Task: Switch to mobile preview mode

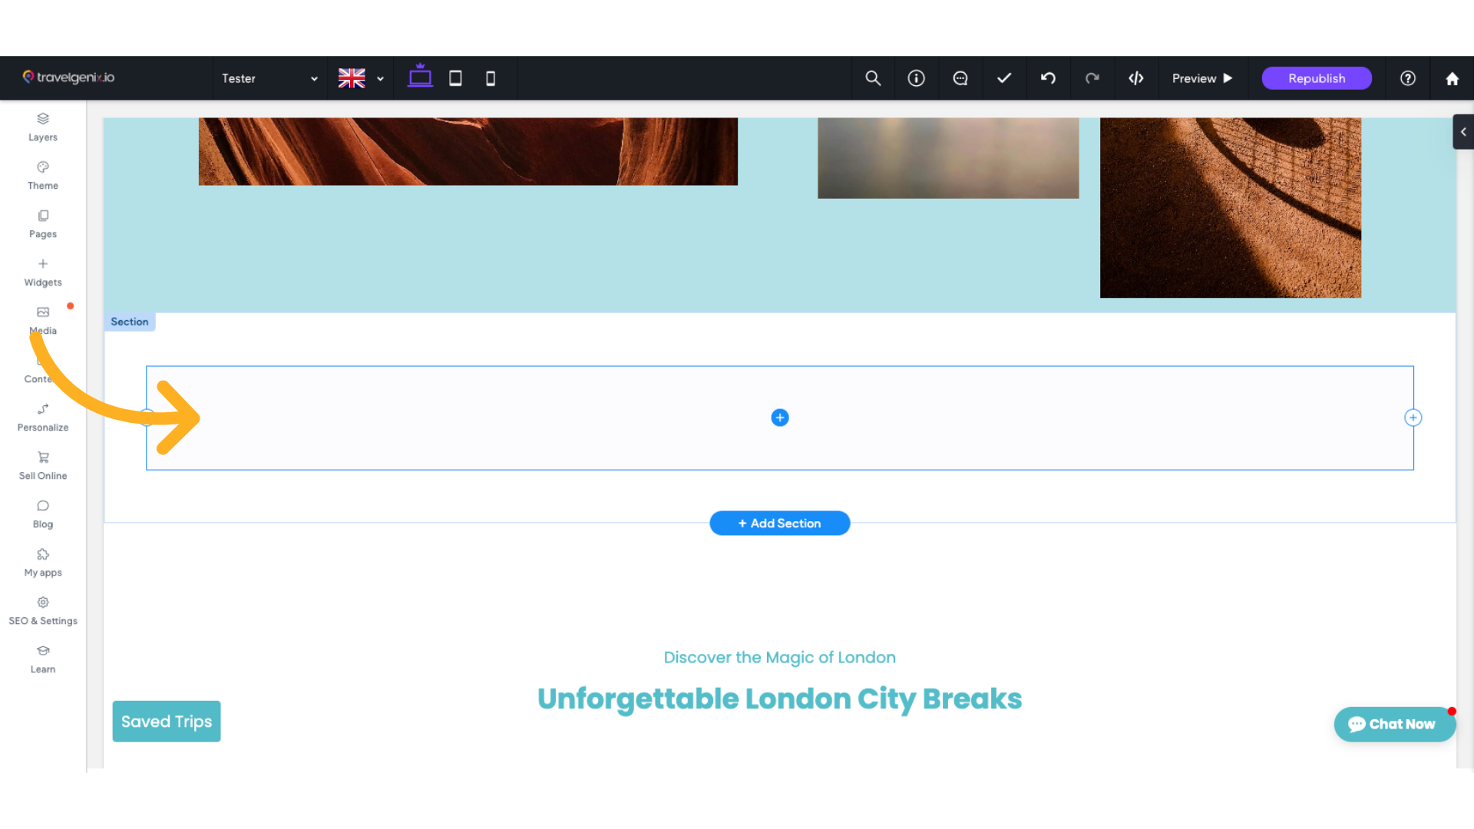Action: [491, 78]
